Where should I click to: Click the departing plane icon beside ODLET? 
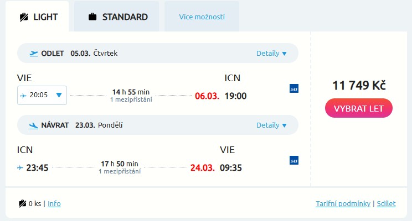coord(34,54)
